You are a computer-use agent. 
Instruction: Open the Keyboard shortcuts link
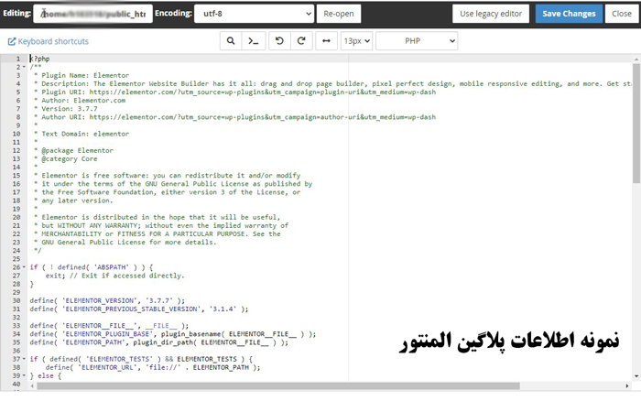49,41
